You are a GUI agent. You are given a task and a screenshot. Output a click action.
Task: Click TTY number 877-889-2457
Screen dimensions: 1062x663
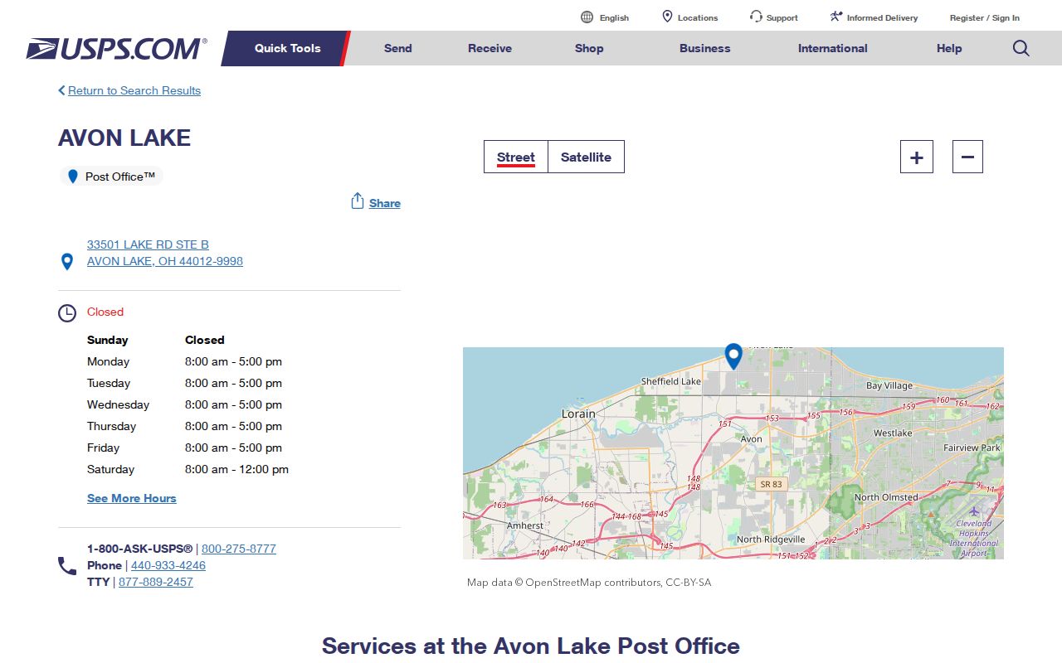click(x=156, y=582)
